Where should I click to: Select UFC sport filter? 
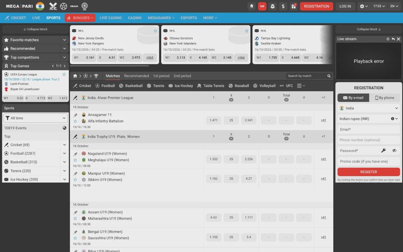(x=286, y=86)
